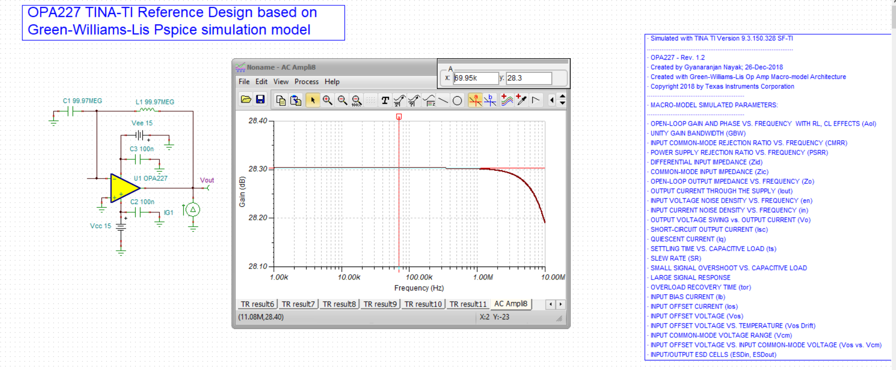Click the Gain (dB) axis label
This screenshot has width=896, height=370.
[x=242, y=192]
